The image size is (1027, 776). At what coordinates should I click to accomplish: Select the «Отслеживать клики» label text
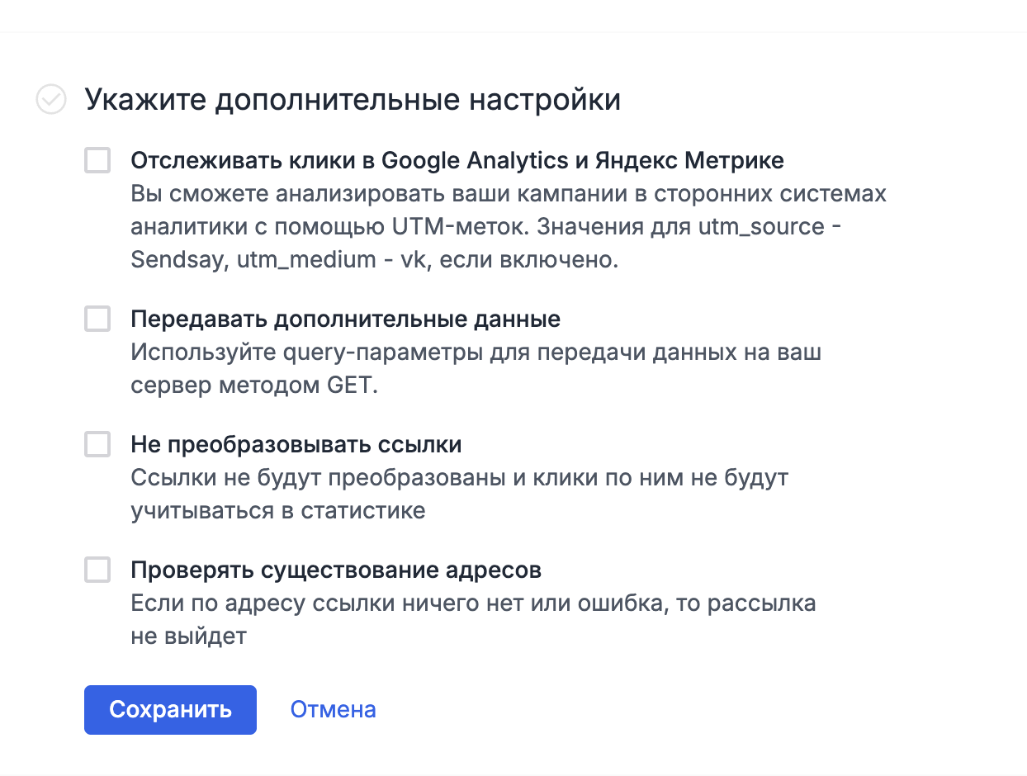[x=457, y=160]
